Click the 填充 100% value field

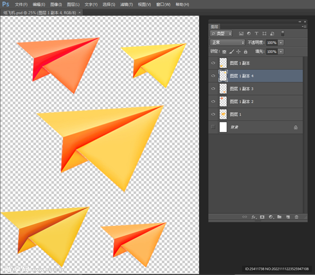[x=272, y=52]
